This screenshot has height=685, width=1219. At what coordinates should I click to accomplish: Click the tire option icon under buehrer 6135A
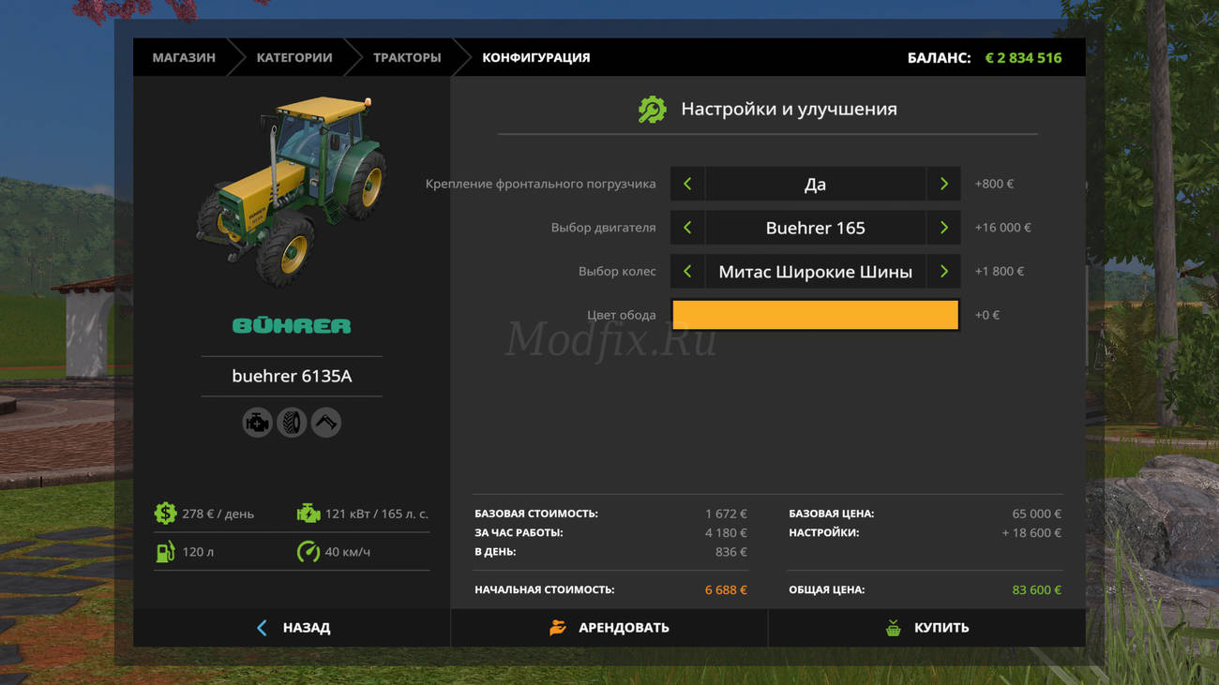click(292, 423)
